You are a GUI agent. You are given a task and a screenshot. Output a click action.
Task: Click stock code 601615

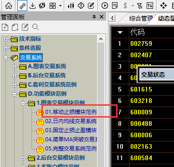(141, 89)
